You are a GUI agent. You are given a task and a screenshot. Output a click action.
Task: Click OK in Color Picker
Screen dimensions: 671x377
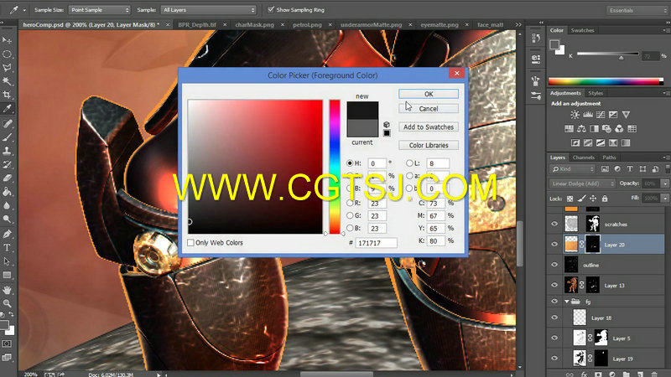click(x=429, y=94)
